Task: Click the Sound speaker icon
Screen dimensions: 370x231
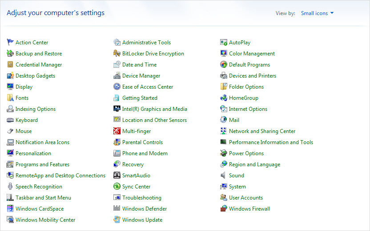Action: pos(223,175)
